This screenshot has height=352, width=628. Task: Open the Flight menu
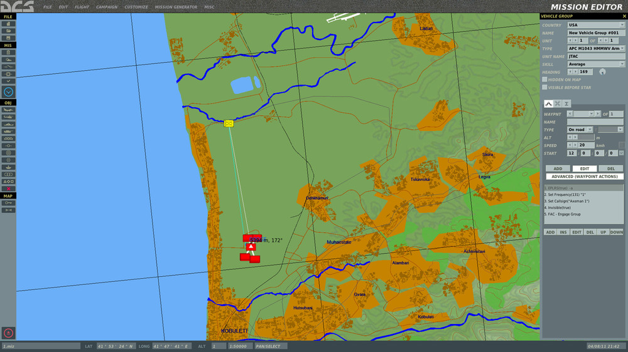point(82,7)
